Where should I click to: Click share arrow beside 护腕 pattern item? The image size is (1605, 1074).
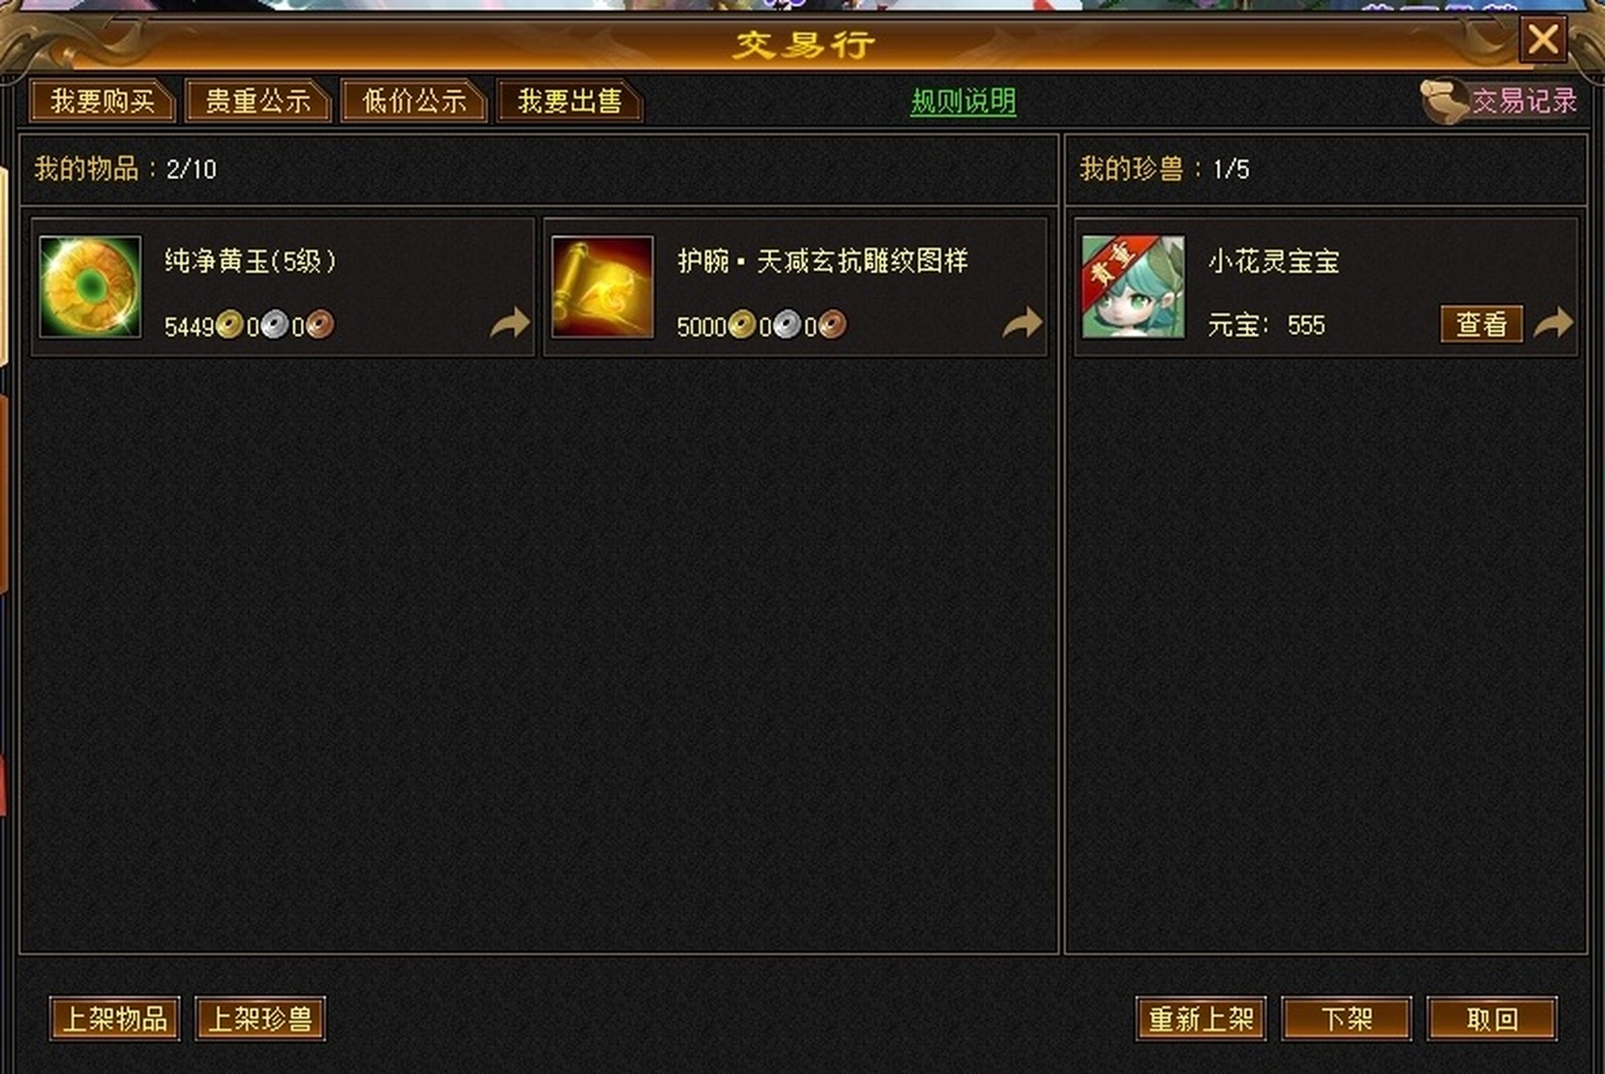[1023, 323]
